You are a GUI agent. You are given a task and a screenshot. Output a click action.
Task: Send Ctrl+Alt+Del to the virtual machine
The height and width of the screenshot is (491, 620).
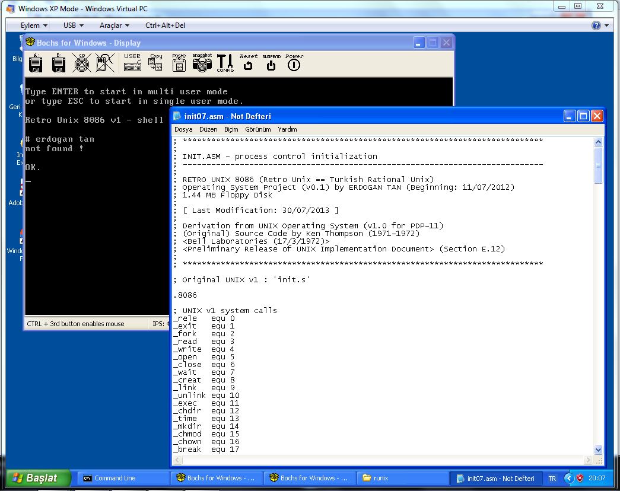(x=166, y=25)
